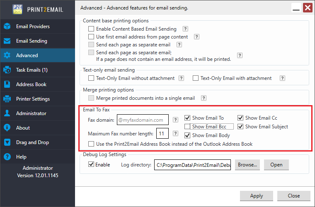315x207 pixels.
Task: Click Browse... to choose log directory
Action: click(x=247, y=164)
